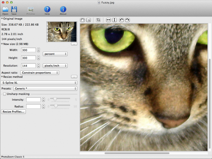This screenshot has height=159, width=212.
Task: Click the Intensity slider
Action: pyautogui.click(x=60, y=99)
